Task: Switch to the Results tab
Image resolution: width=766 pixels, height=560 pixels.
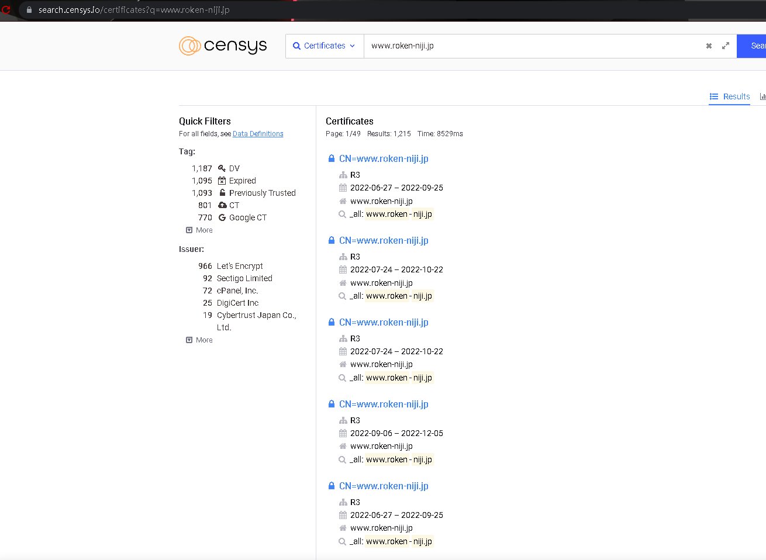Action: coord(730,96)
